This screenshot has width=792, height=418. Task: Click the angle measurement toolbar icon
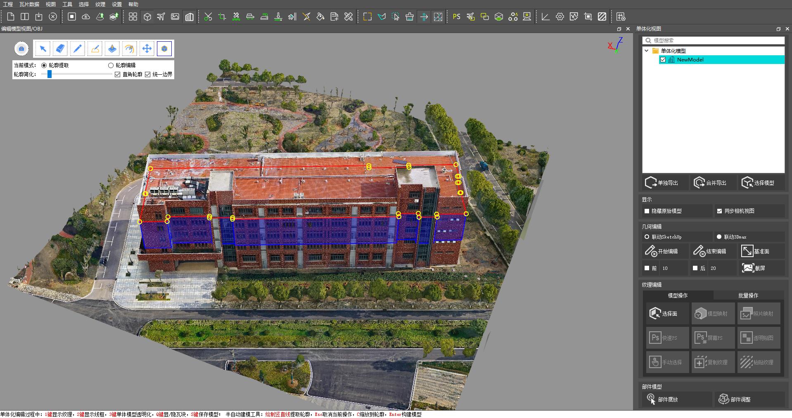tap(545, 17)
